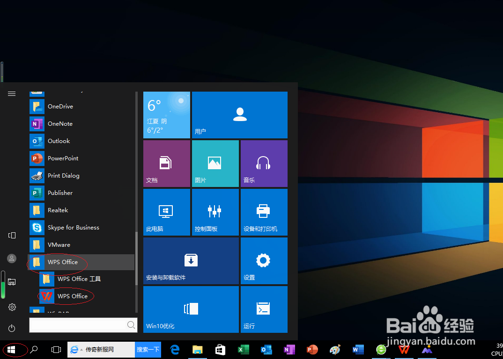
Task: Open Microsoft Store from taskbar
Action: click(220, 350)
